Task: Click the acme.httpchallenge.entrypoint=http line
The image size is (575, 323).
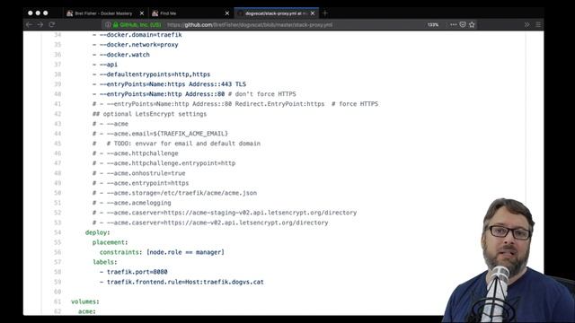Action: pyautogui.click(x=164, y=163)
